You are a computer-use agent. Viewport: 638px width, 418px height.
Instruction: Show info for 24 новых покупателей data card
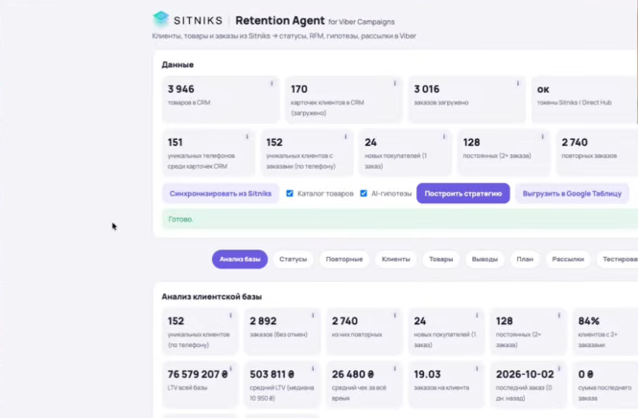444,137
